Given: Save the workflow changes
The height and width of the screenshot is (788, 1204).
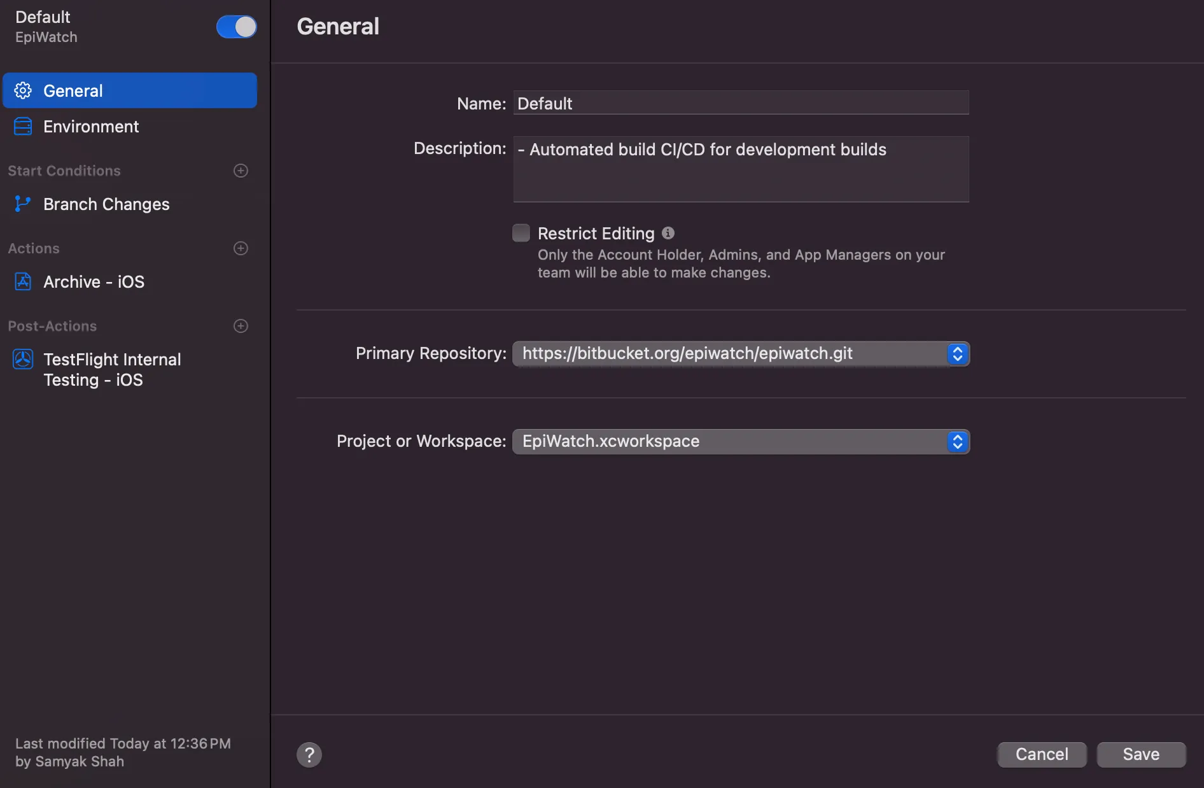Looking at the screenshot, I should (1140, 754).
